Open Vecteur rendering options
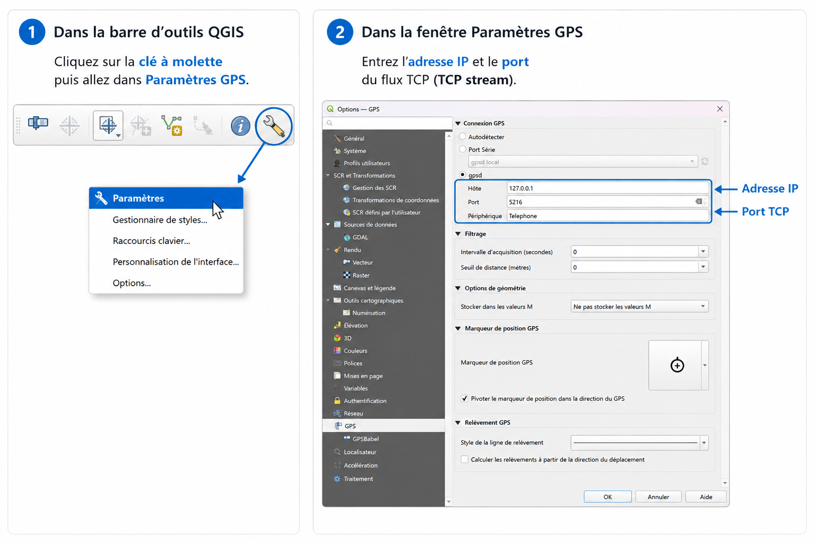Viewport: 815px width, 543px height. point(362,262)
